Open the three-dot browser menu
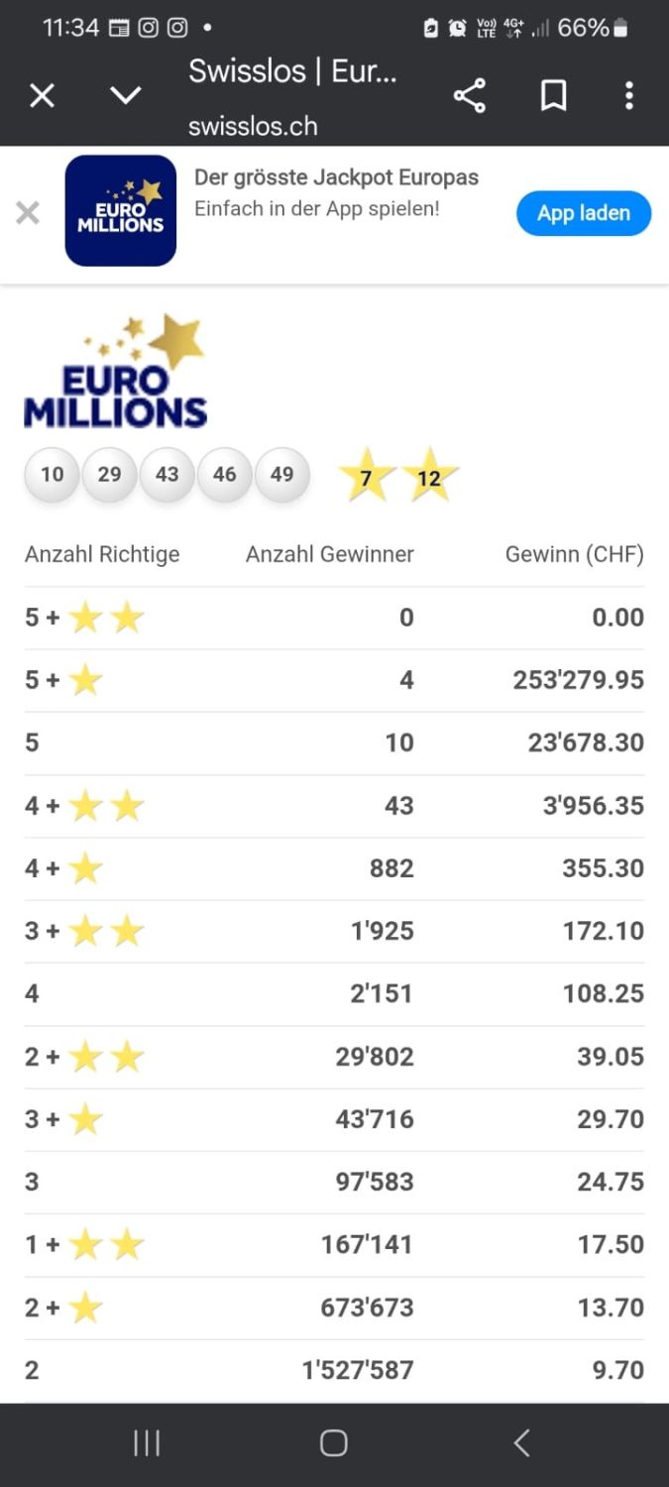Image resolution: width=669 pixels, height=1487 pixels. tap(628, 96)
